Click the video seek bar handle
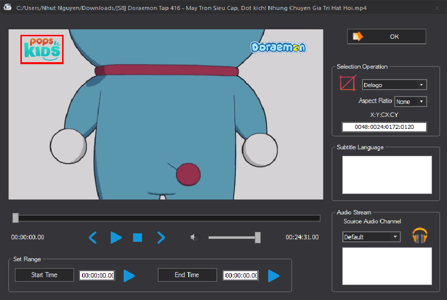The image size is (447, 300). (16, 218)
